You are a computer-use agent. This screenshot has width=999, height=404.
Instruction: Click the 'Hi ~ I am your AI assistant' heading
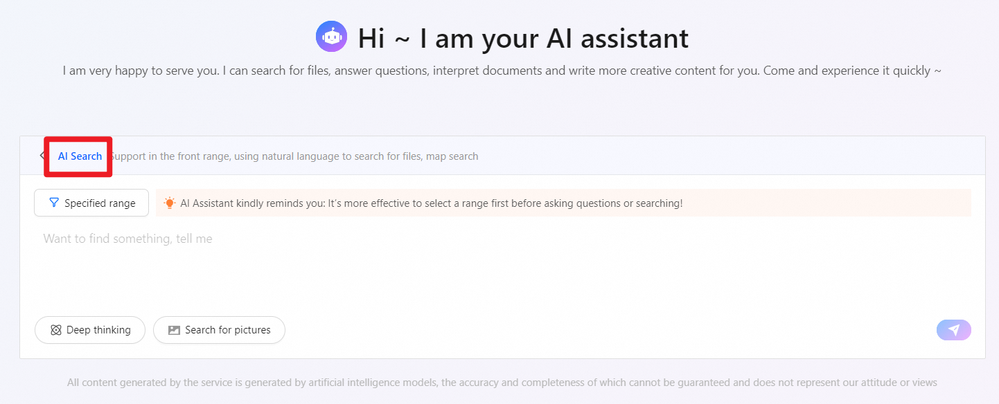click(x=523, y=38)
